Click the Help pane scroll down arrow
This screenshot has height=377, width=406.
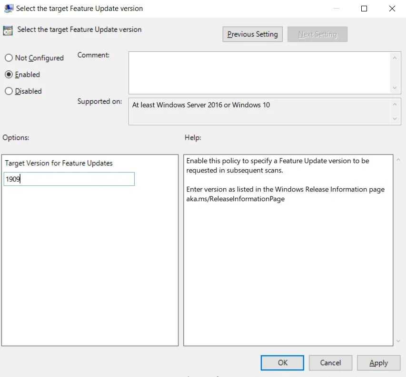click(398, 341)
